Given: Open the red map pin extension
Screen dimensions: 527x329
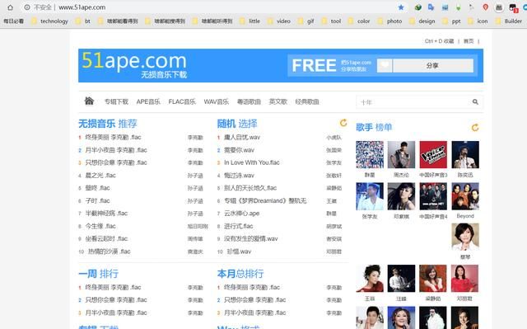Looking at the screenshot, I should pos(485,7).
